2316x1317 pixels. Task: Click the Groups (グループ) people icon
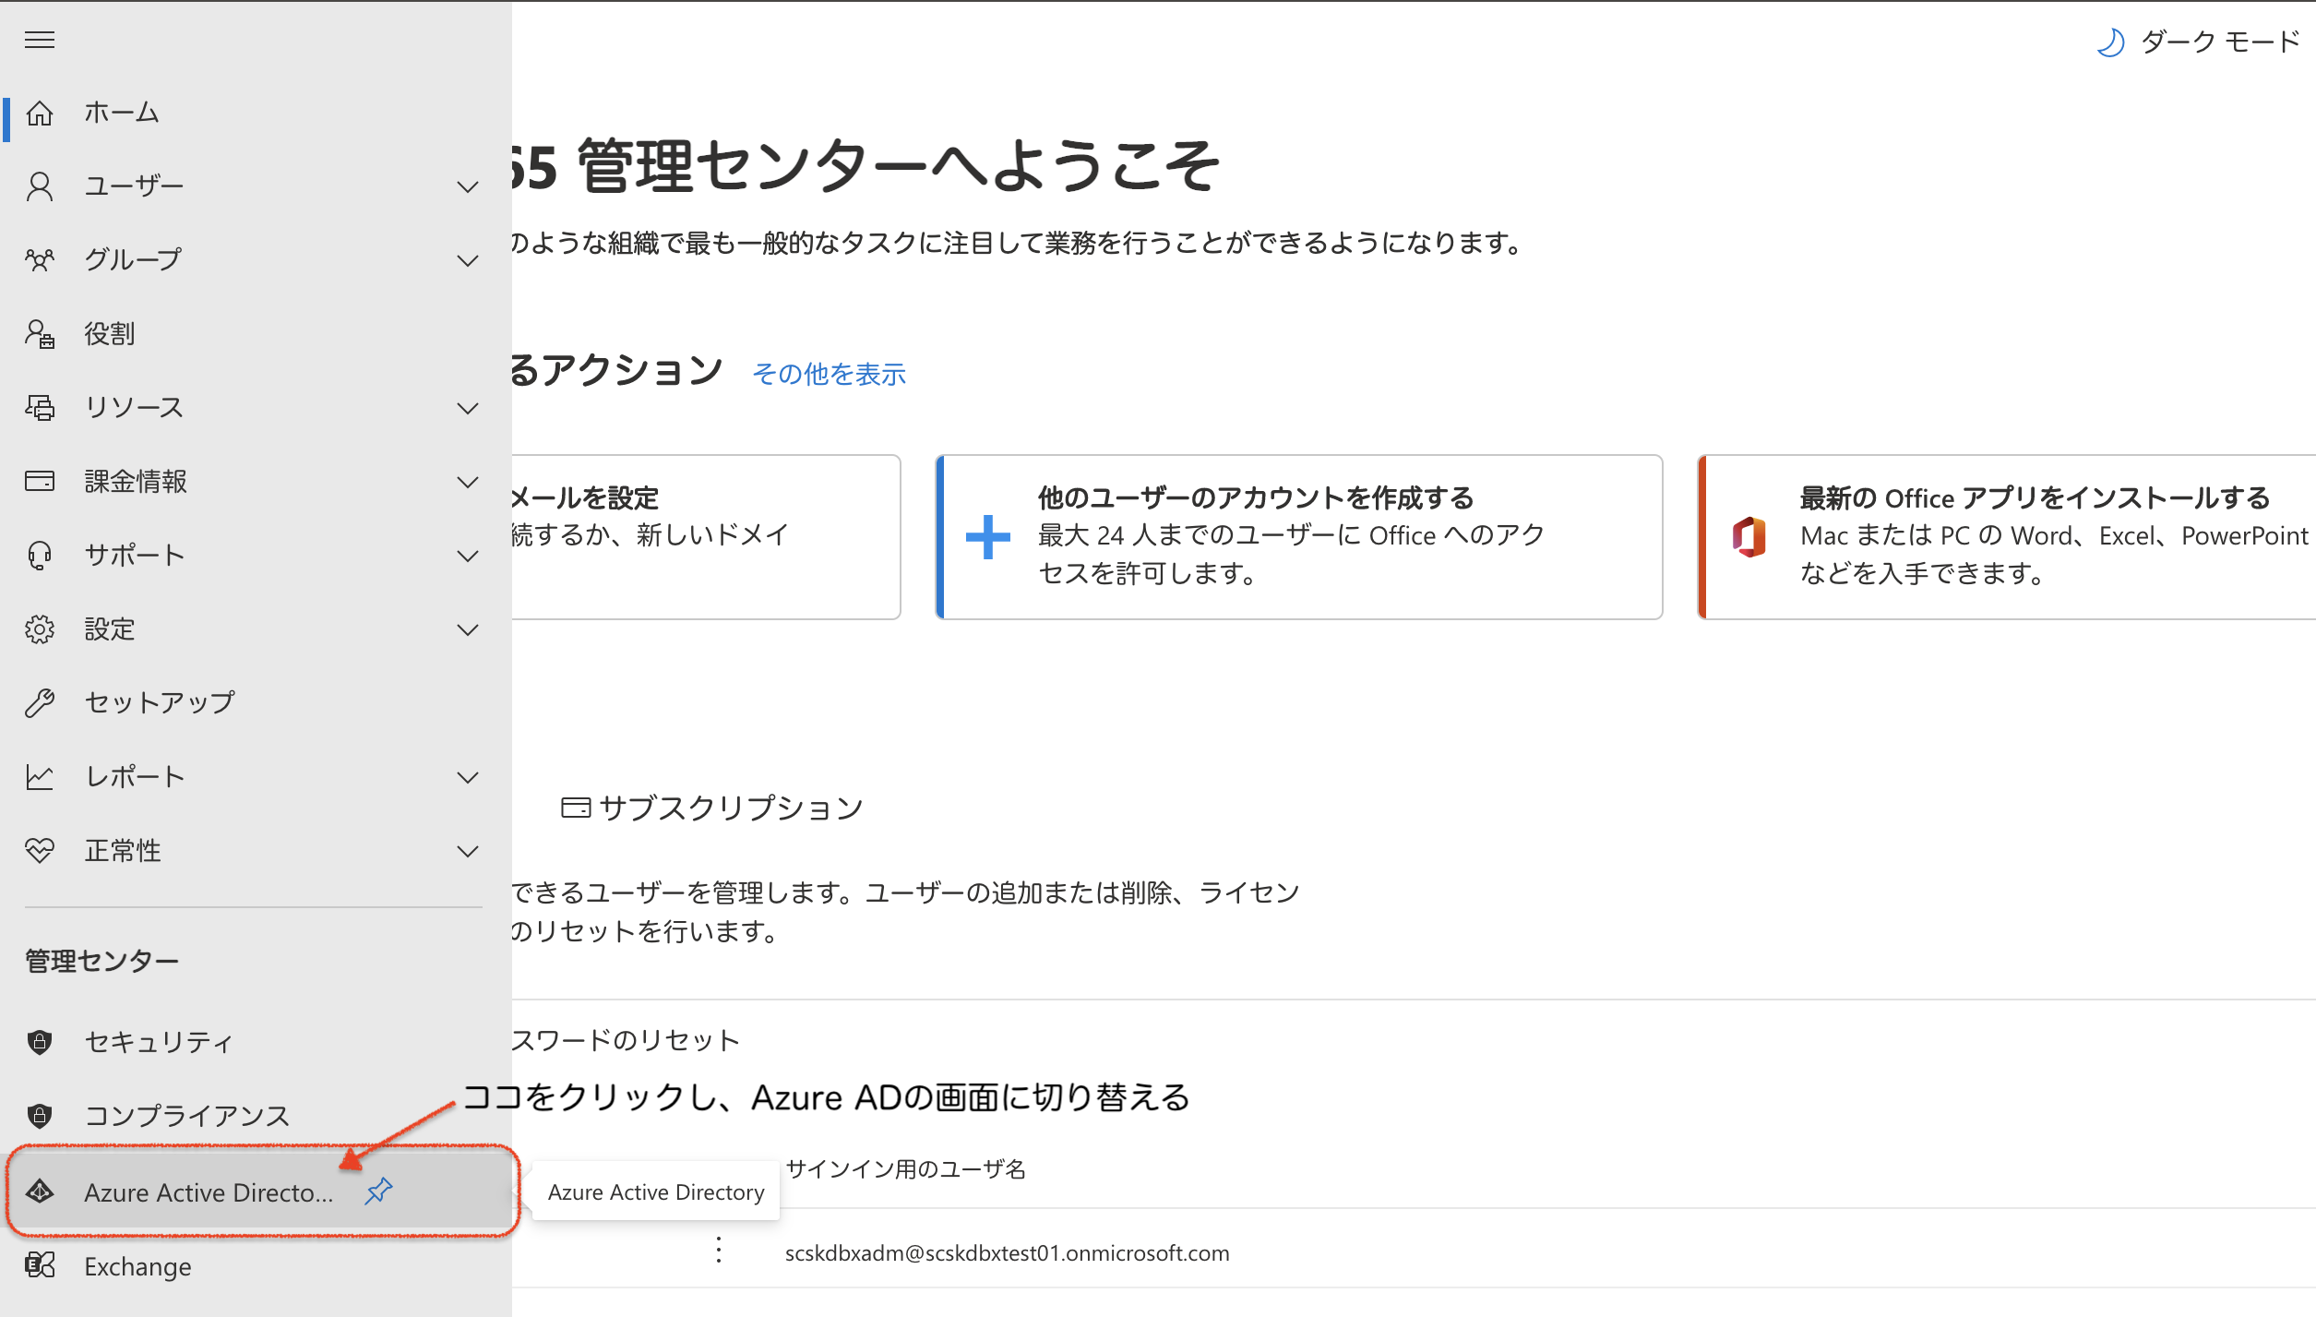coord(40,260)
